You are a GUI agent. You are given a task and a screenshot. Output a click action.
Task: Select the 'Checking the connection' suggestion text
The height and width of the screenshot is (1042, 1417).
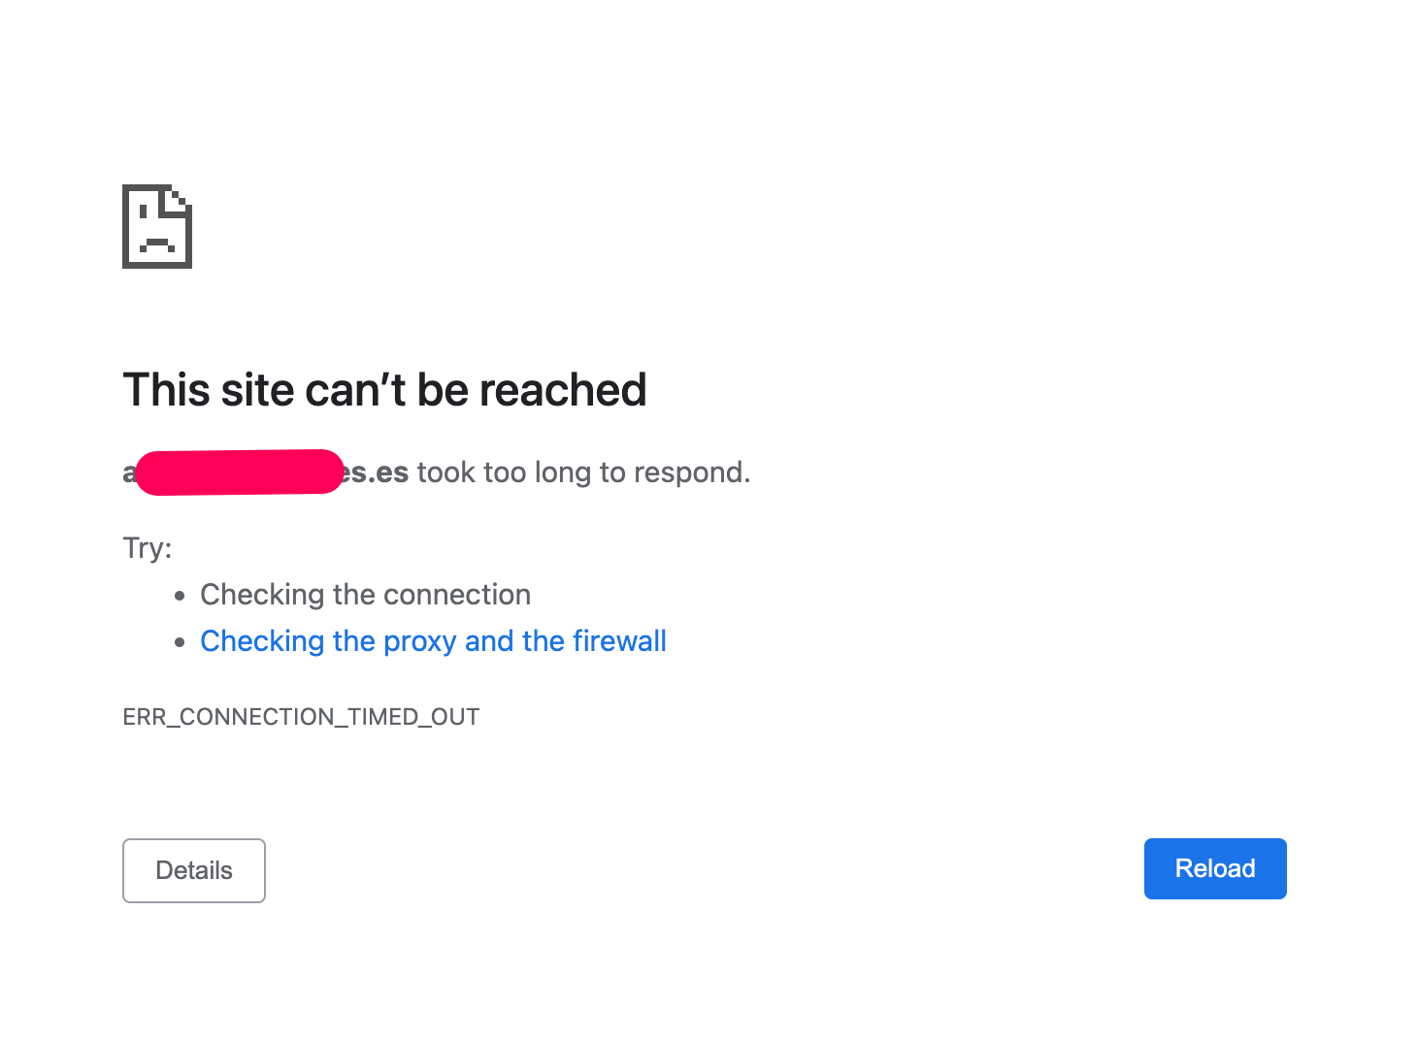[365, 595]
